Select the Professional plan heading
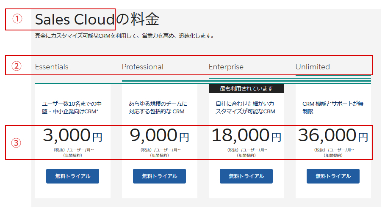Viewport: 385px width, 211px height. tap(142, 67)
